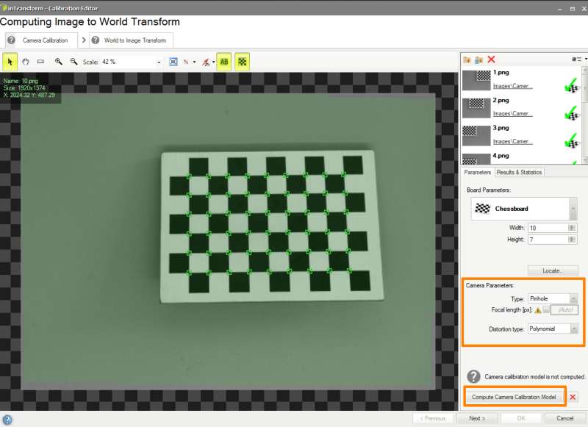Click the < Previous button
Viewport: 588px width, 427px height.
433,418
